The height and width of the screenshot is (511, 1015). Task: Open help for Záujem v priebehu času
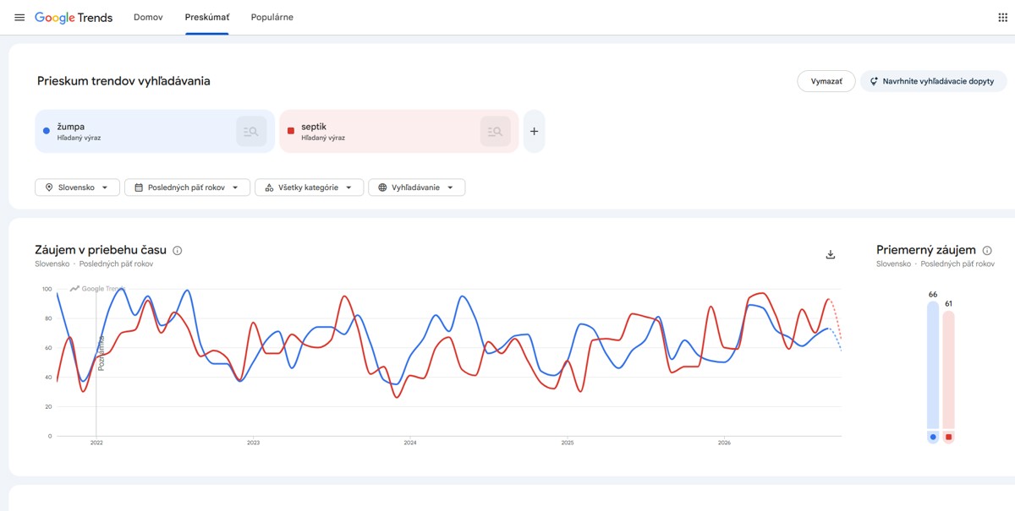178,250
